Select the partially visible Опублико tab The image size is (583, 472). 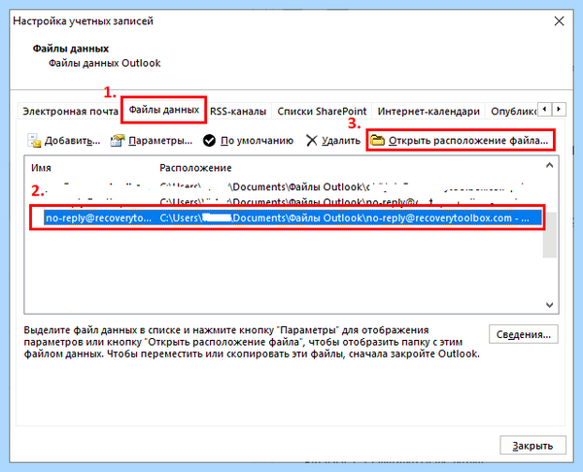[x=512, y=111]
